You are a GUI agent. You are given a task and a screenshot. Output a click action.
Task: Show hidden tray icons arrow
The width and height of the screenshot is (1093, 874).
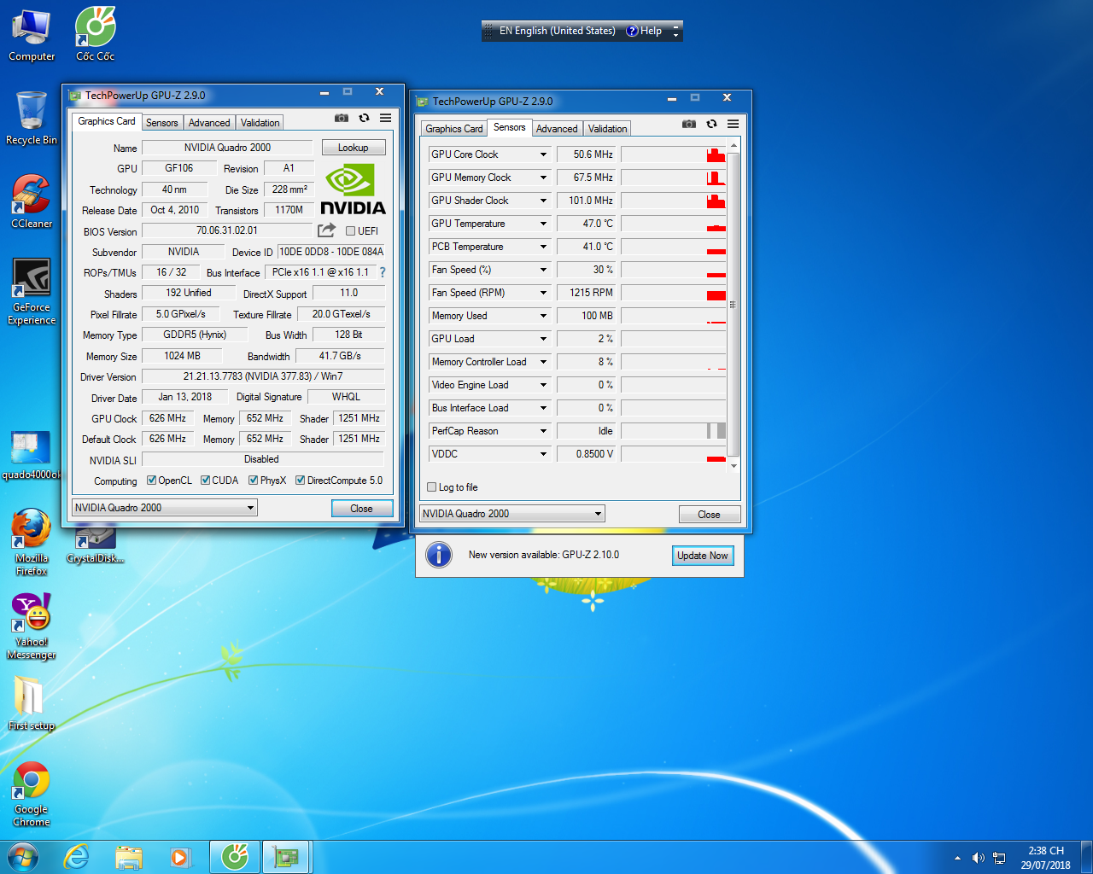tap(957, 858)
